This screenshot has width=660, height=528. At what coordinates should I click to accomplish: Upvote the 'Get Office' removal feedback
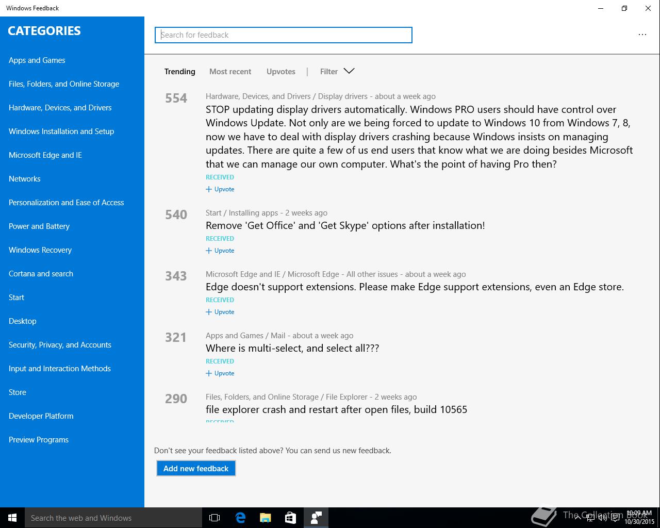pos(220,251)
